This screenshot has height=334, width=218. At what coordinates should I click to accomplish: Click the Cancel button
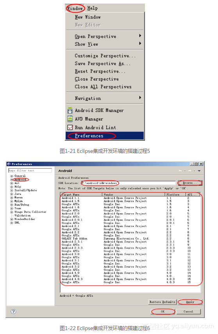188,311
